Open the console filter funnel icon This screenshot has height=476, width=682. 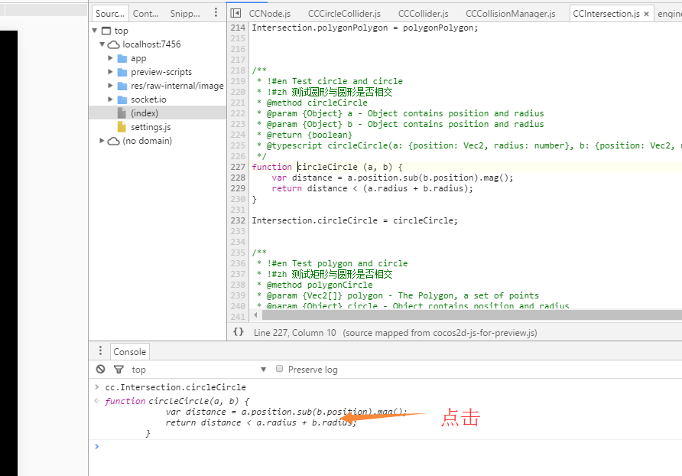click(x=119, y=370)
